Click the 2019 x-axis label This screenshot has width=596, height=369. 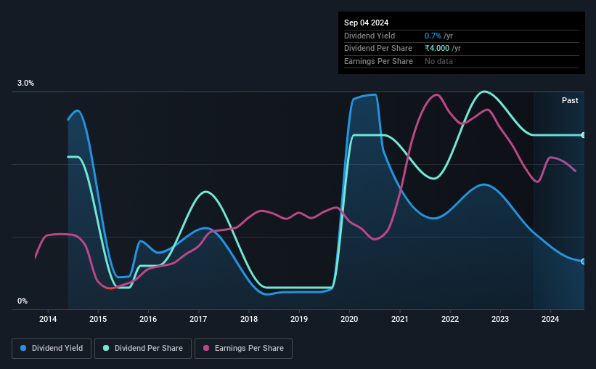click(x=299, y=319)
